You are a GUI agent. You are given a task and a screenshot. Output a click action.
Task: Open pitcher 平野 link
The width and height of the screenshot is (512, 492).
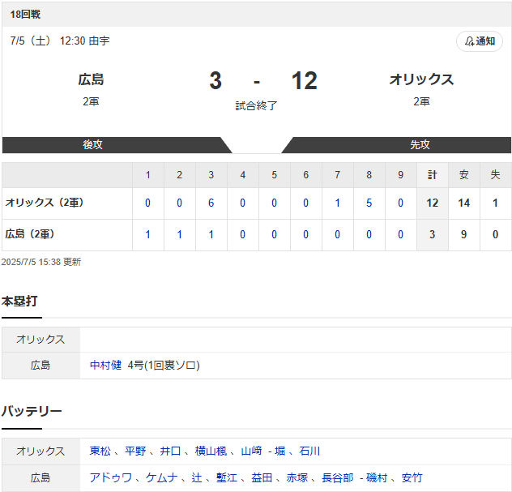point(135,451)
